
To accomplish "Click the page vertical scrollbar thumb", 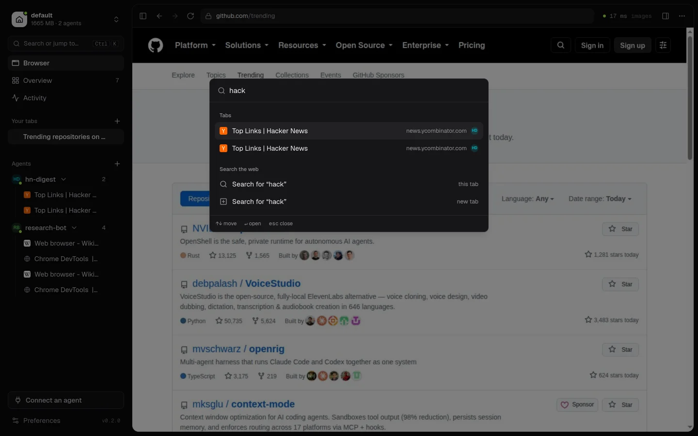I will click(x=690, y=98).
